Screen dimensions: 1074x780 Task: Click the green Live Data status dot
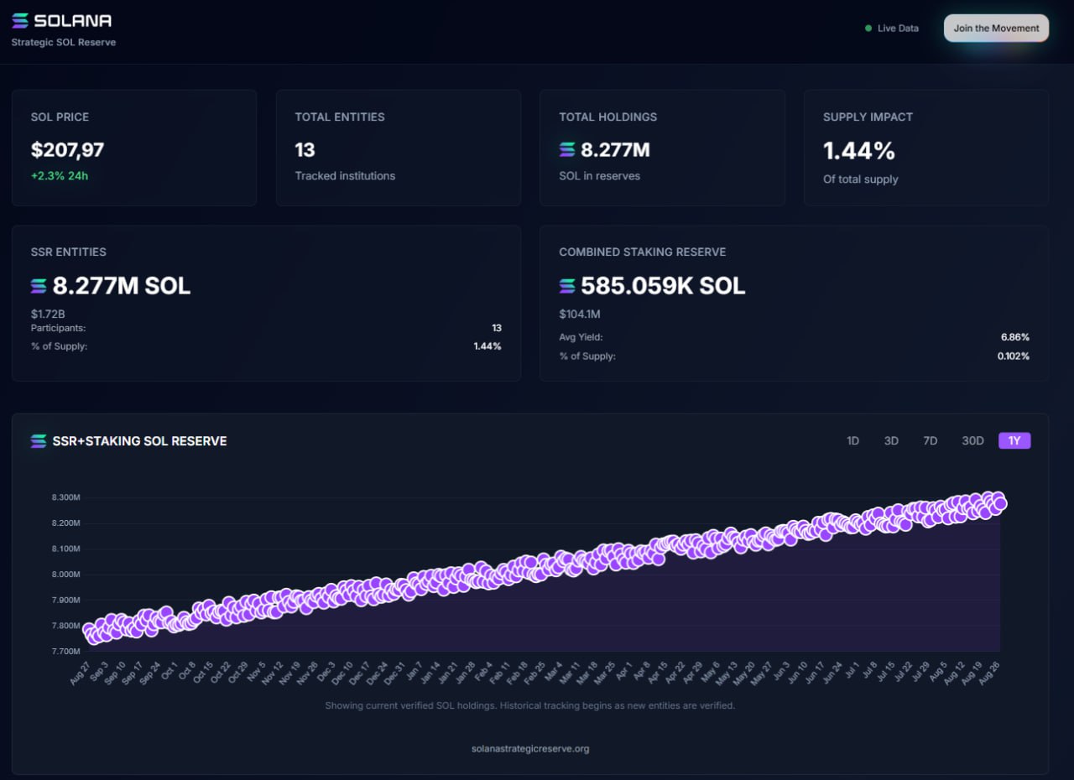868,29
